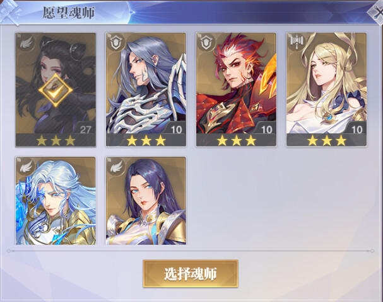Viewport: 383px width, 302px height.
Task: Click the tower class icon on blonde hero card
Action: tap(297, 42)
